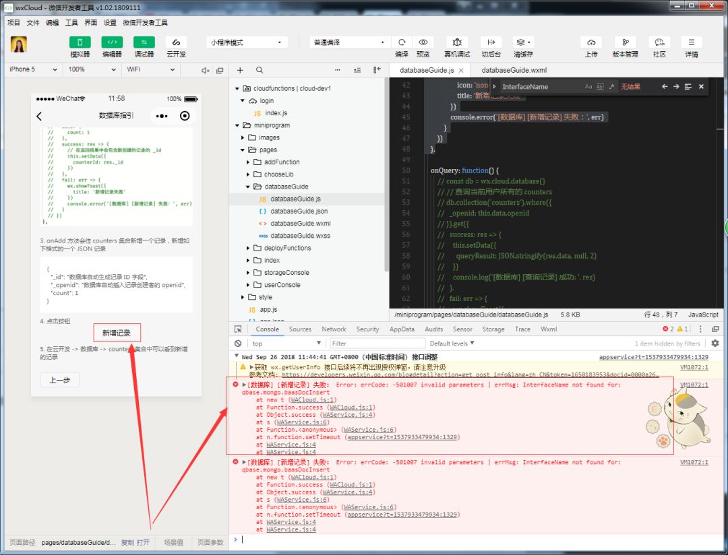Open the file tree more options menu
Viewport: 728px width, 555px height.
[338, 70]
